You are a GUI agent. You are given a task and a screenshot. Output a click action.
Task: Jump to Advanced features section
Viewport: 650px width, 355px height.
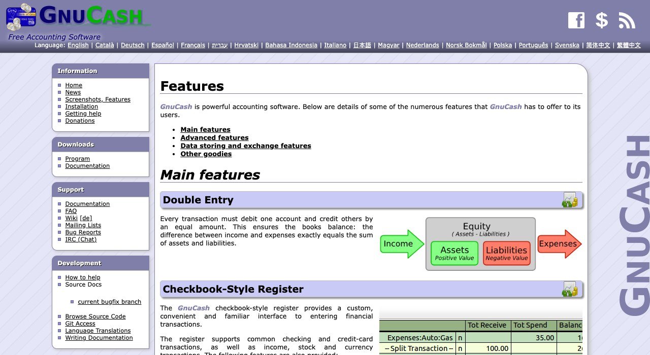pyautogui.click(x=214, y=138)
